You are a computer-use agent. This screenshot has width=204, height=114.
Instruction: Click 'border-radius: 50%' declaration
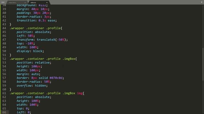coord(34,82)
